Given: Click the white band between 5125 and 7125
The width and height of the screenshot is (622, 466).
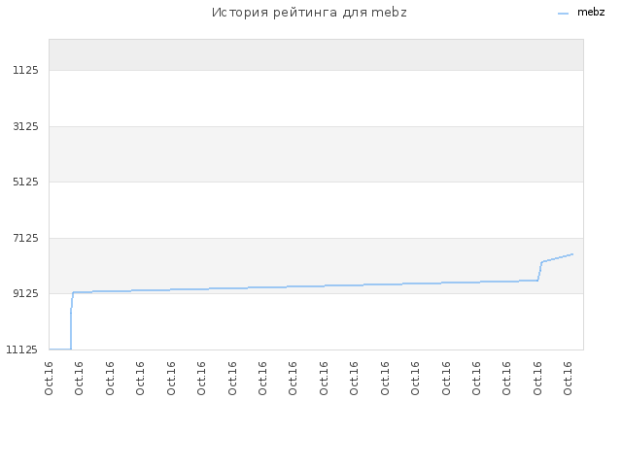Looking at the screenshot, I should [x=316, y=210].
